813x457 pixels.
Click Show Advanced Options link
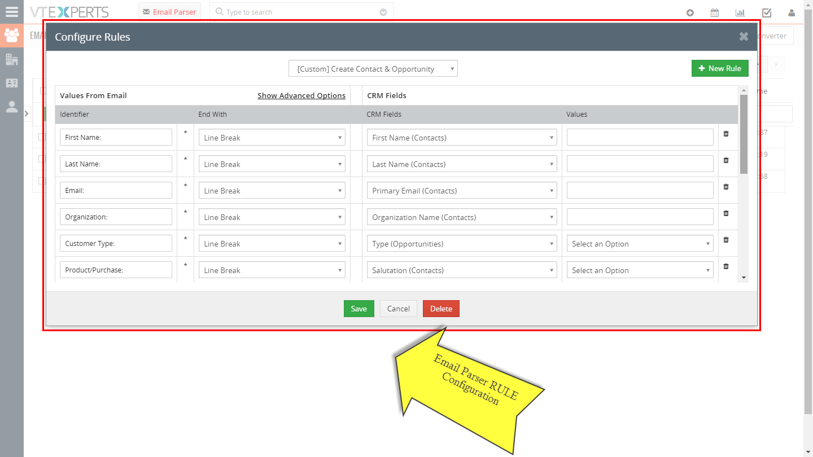(301, 95)
